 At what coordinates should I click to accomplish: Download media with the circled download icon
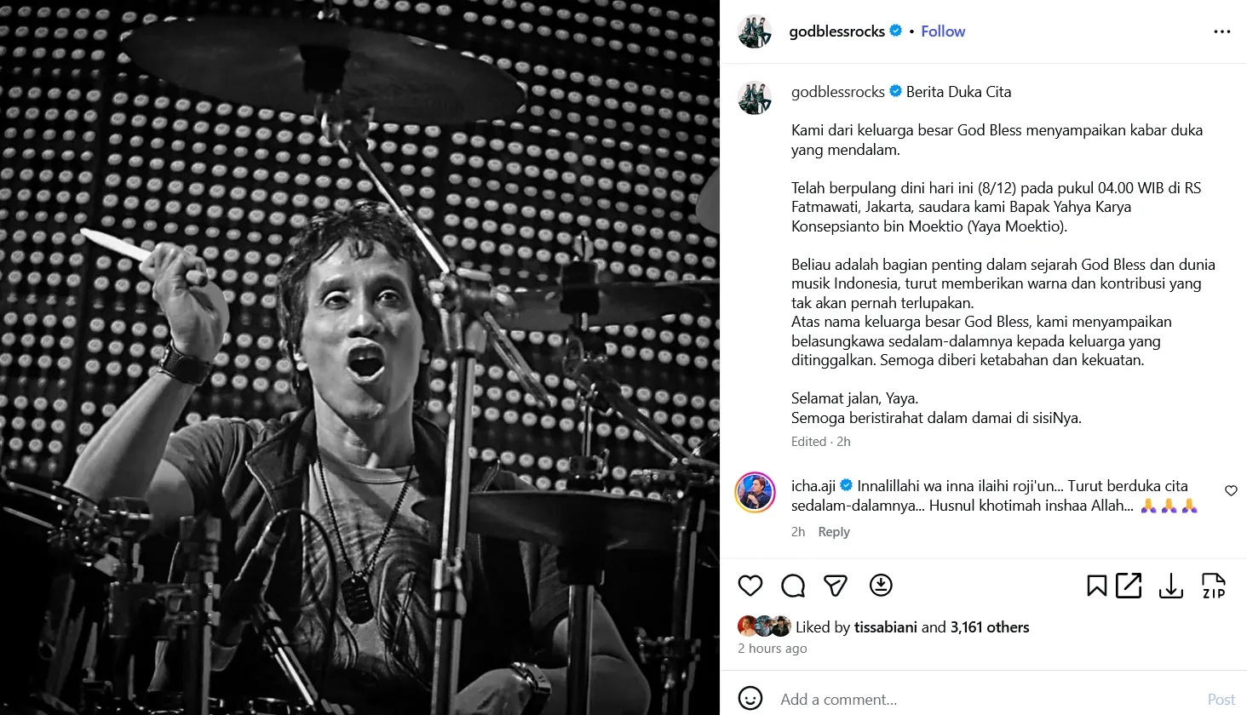coord(881,586)
